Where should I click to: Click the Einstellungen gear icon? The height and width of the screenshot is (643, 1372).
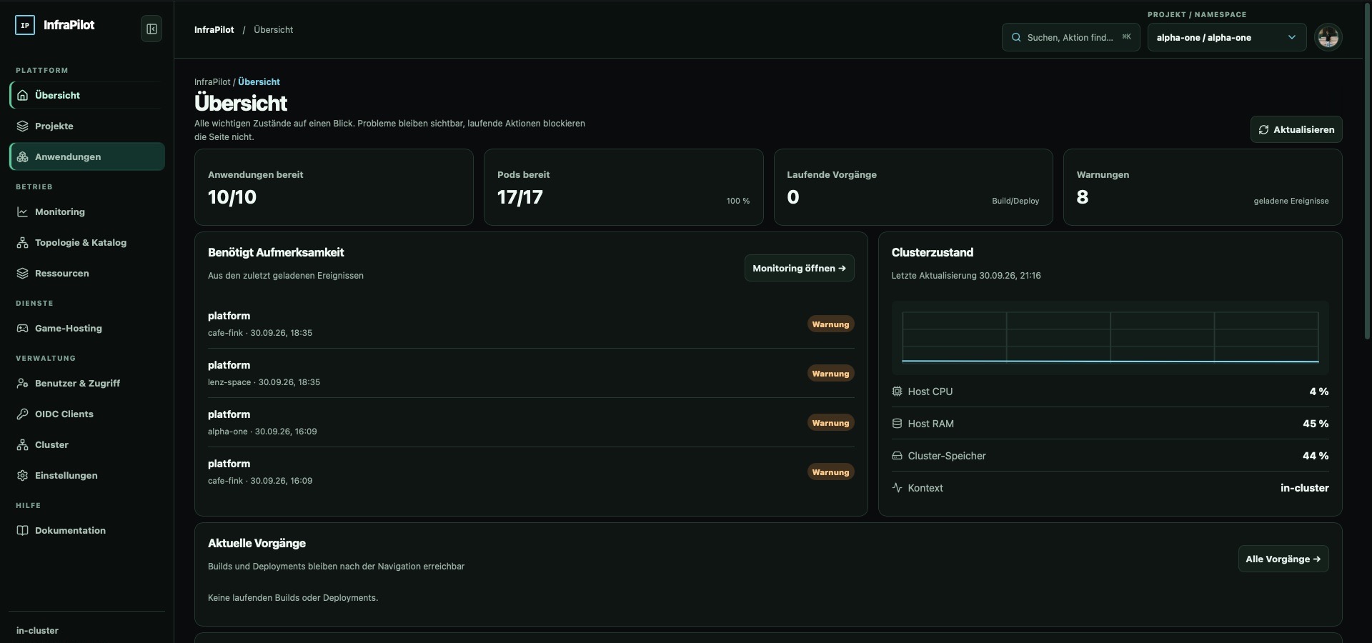(x=23, y=475)
